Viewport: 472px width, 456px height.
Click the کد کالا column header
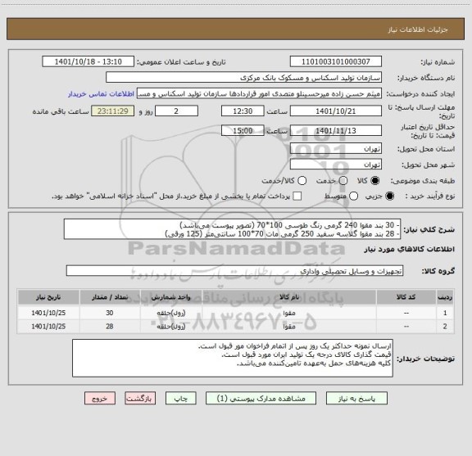pyautogui.click(x=406, y=297)
